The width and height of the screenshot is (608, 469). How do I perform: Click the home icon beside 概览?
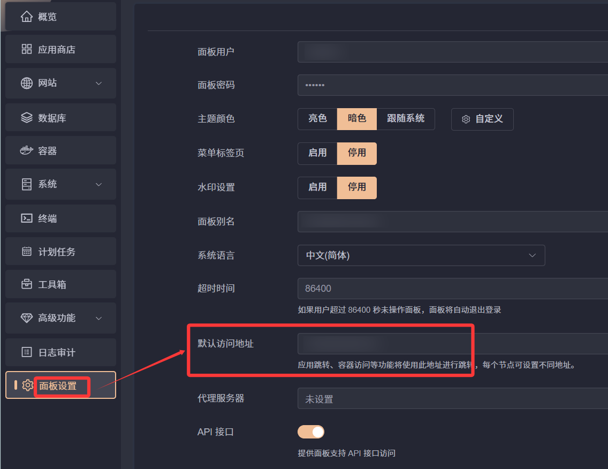click(x=27, y=17)
